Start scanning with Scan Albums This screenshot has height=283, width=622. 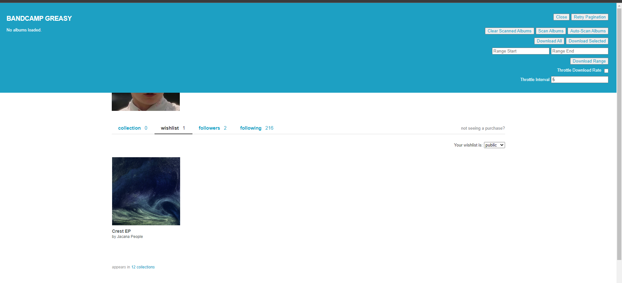551,31
